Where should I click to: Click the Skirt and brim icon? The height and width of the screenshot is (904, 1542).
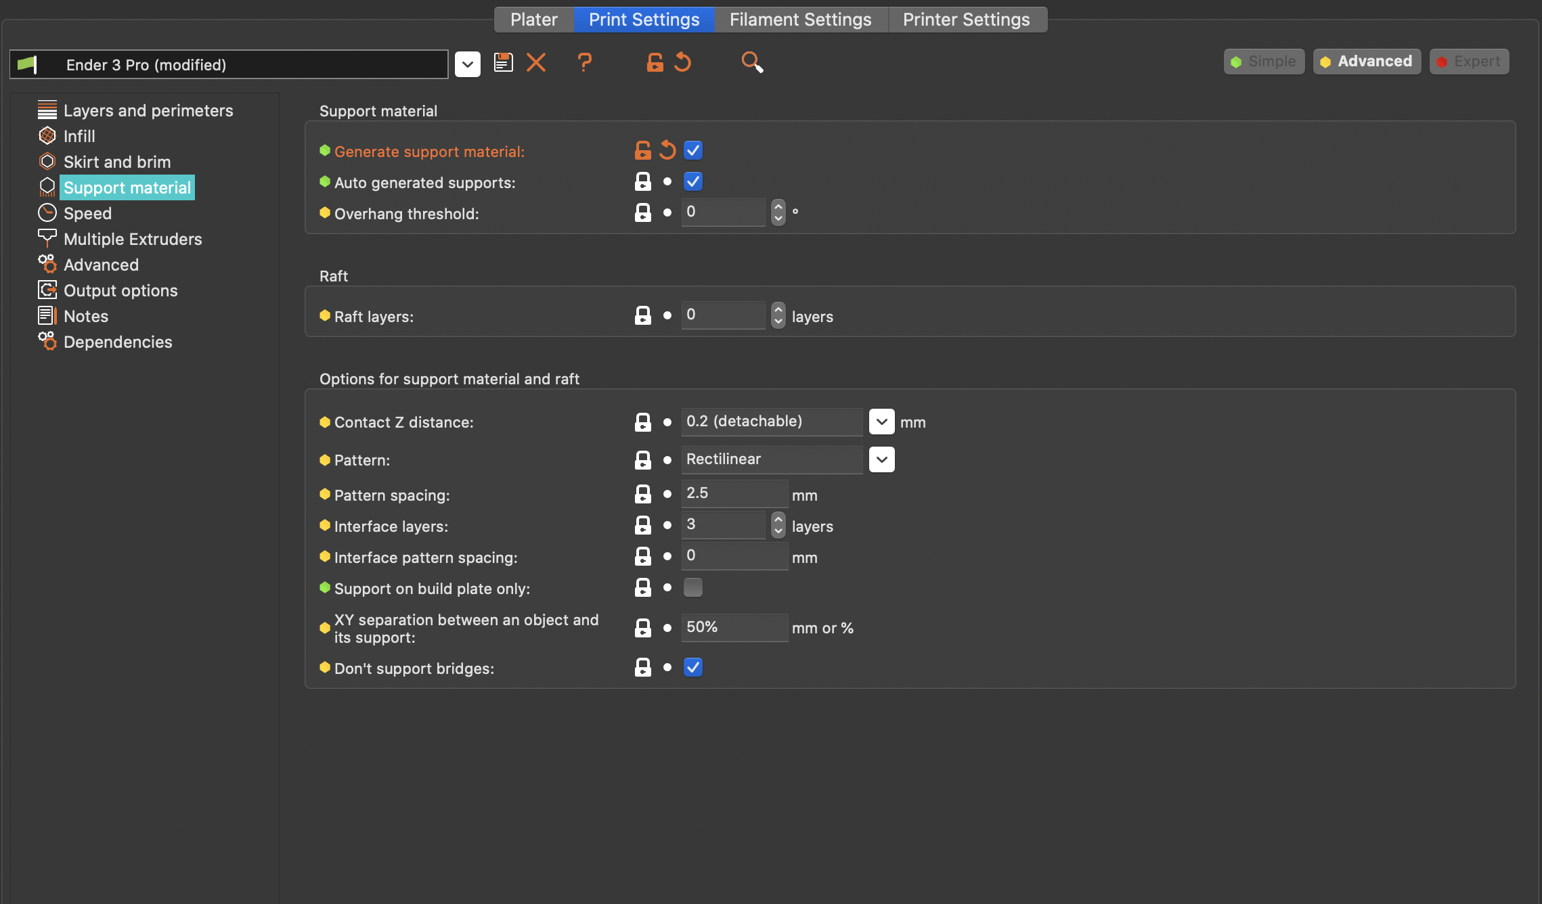(x=47, y=162)
